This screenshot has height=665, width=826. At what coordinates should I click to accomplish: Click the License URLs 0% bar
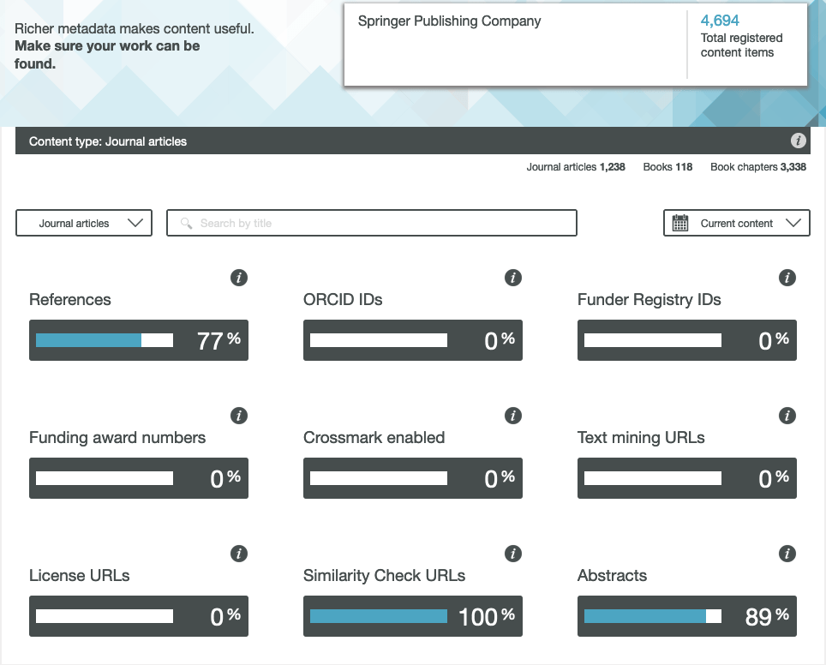[x=139, y=616]
